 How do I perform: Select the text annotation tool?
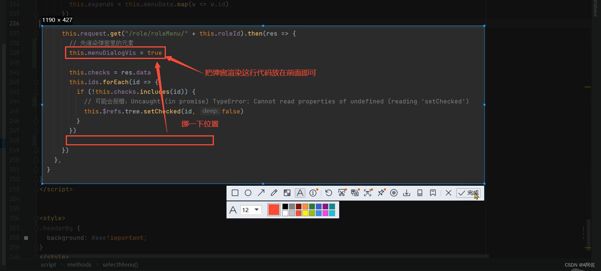point(300,193)
